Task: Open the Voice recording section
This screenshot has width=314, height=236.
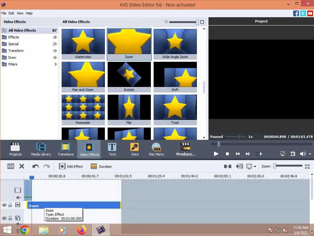Action: (x=135, y=149)
